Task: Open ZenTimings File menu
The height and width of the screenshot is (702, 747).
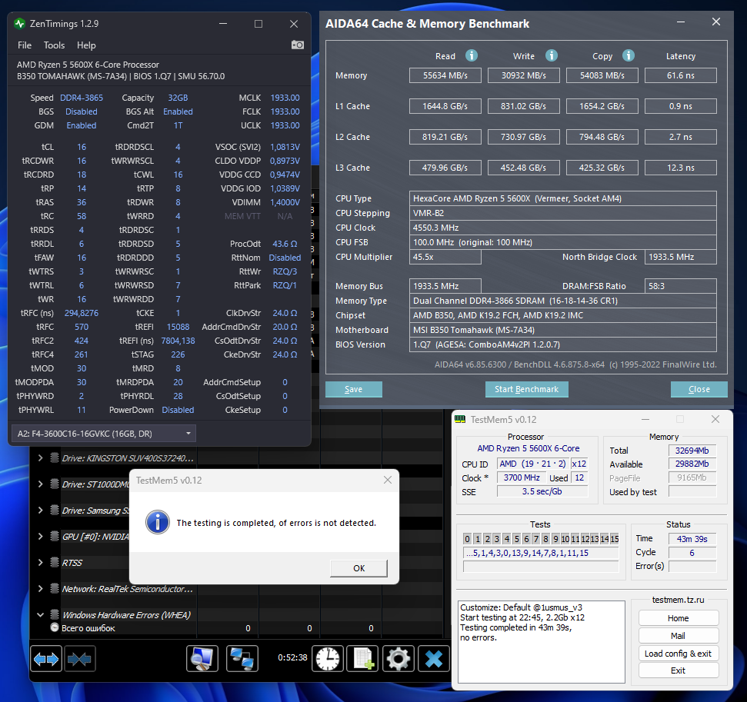Action: coord(25,45)
